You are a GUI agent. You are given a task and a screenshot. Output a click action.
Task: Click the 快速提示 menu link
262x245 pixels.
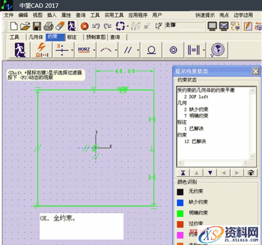(205, 15)
